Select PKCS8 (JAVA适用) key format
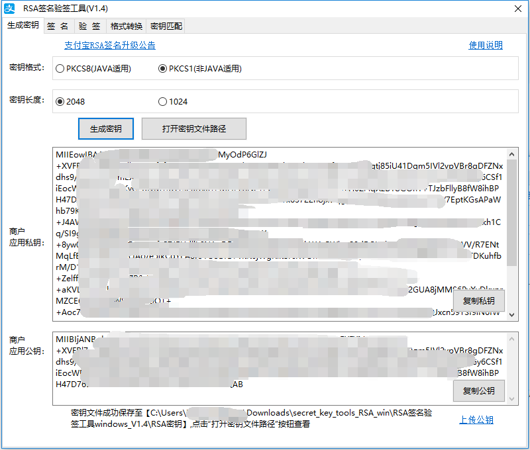Screen dimensions: 530x450 pyautogui.click(x=60, y=68)
